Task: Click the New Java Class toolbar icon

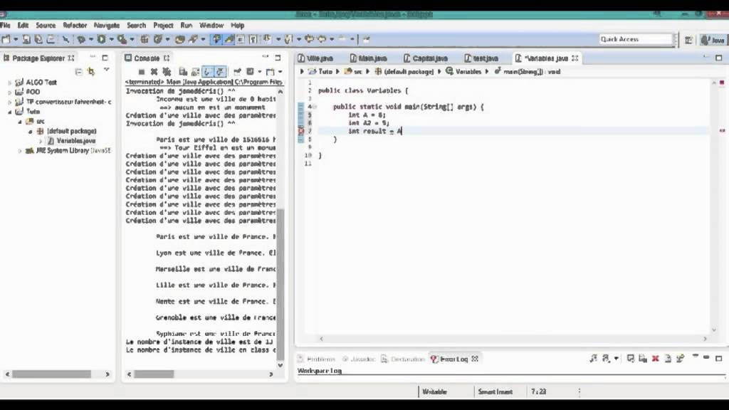Action: (158, 40)
